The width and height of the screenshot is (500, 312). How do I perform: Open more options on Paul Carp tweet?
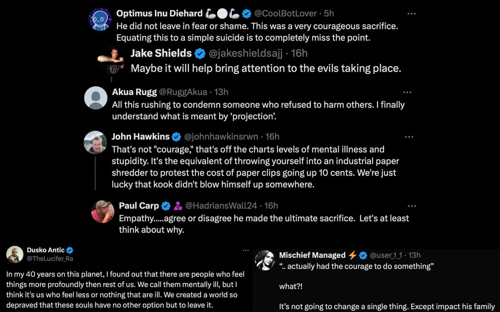pyautogui.click(x=411, y=206)
